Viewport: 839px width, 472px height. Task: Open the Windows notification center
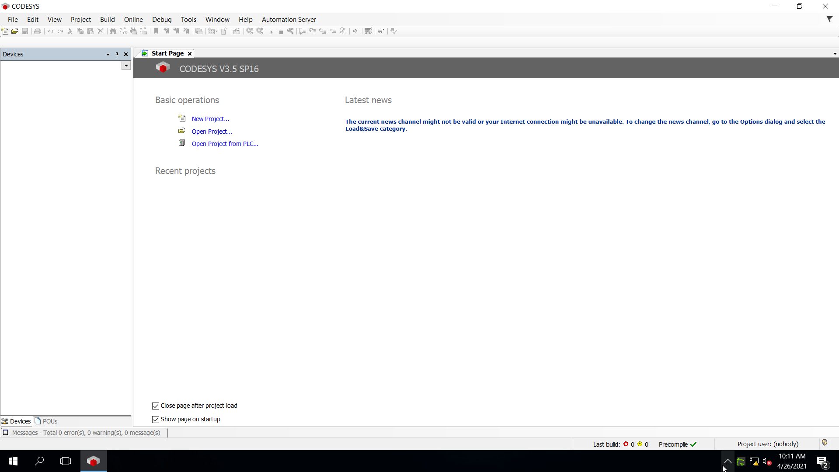pyautogui.click(x=822, y=461)
